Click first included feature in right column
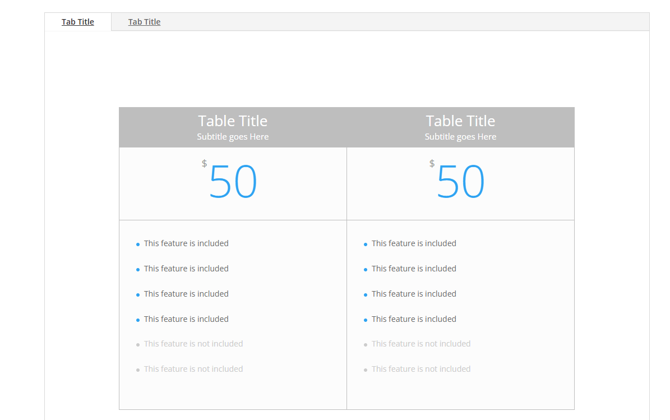This screenshot has height=420, width=670. (414, 243)
